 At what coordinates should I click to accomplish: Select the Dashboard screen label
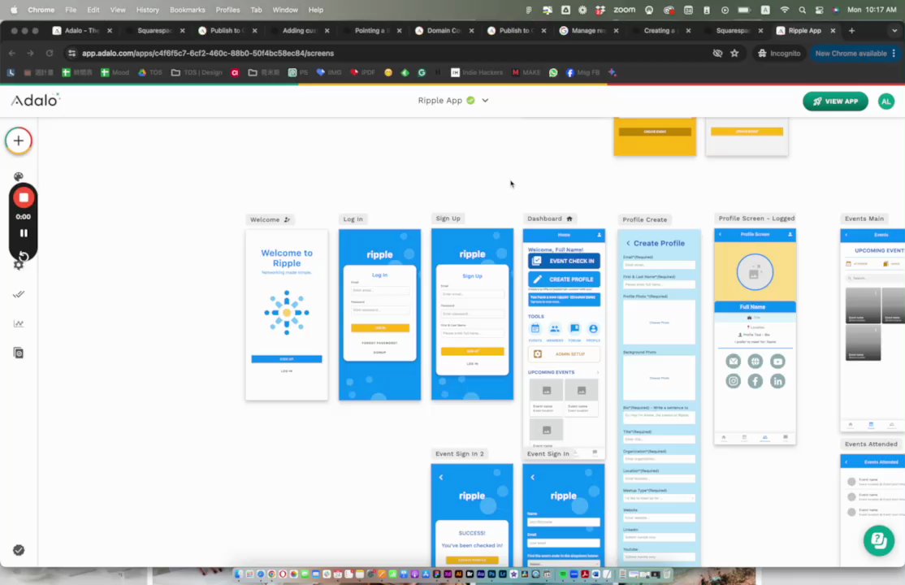point(549,219)
